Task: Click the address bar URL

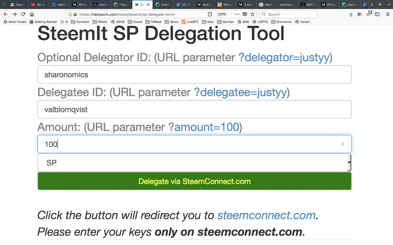Action: pos(127,14)
